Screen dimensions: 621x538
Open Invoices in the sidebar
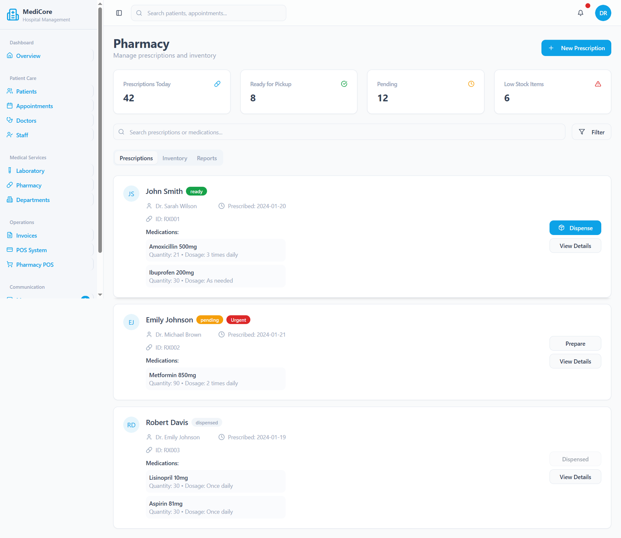(26, 236)
